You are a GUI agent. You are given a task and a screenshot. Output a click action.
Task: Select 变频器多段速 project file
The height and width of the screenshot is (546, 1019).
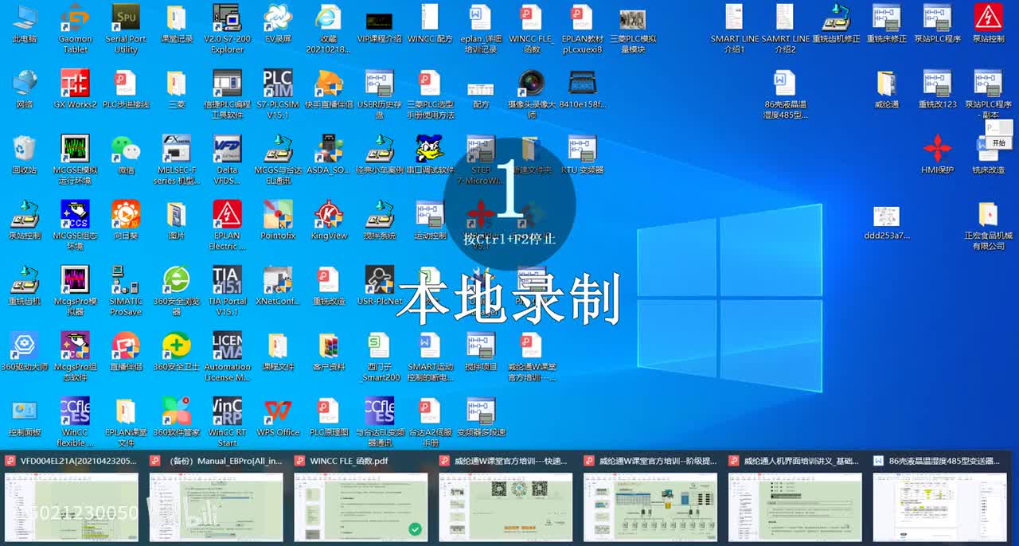[x=481, y=418]
